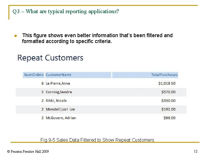
Task: Click the slide title about reporting applications
Action: point(66,12)
